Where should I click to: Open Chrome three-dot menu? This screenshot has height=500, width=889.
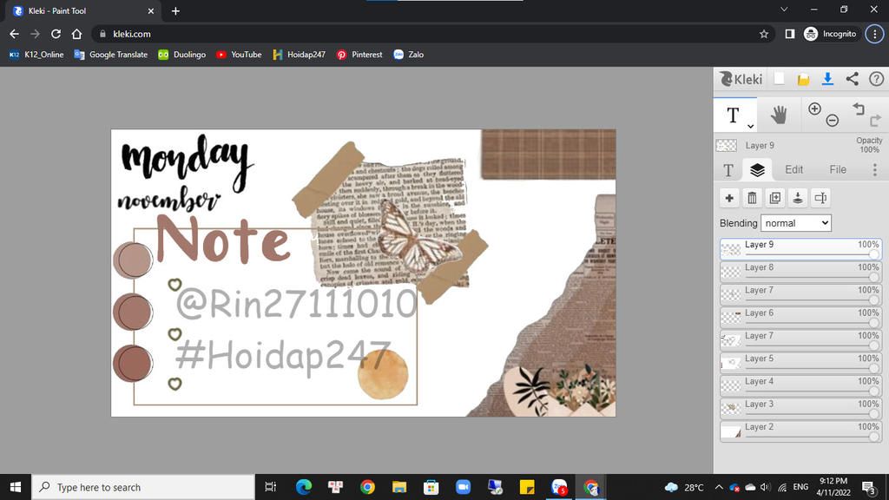874,34
